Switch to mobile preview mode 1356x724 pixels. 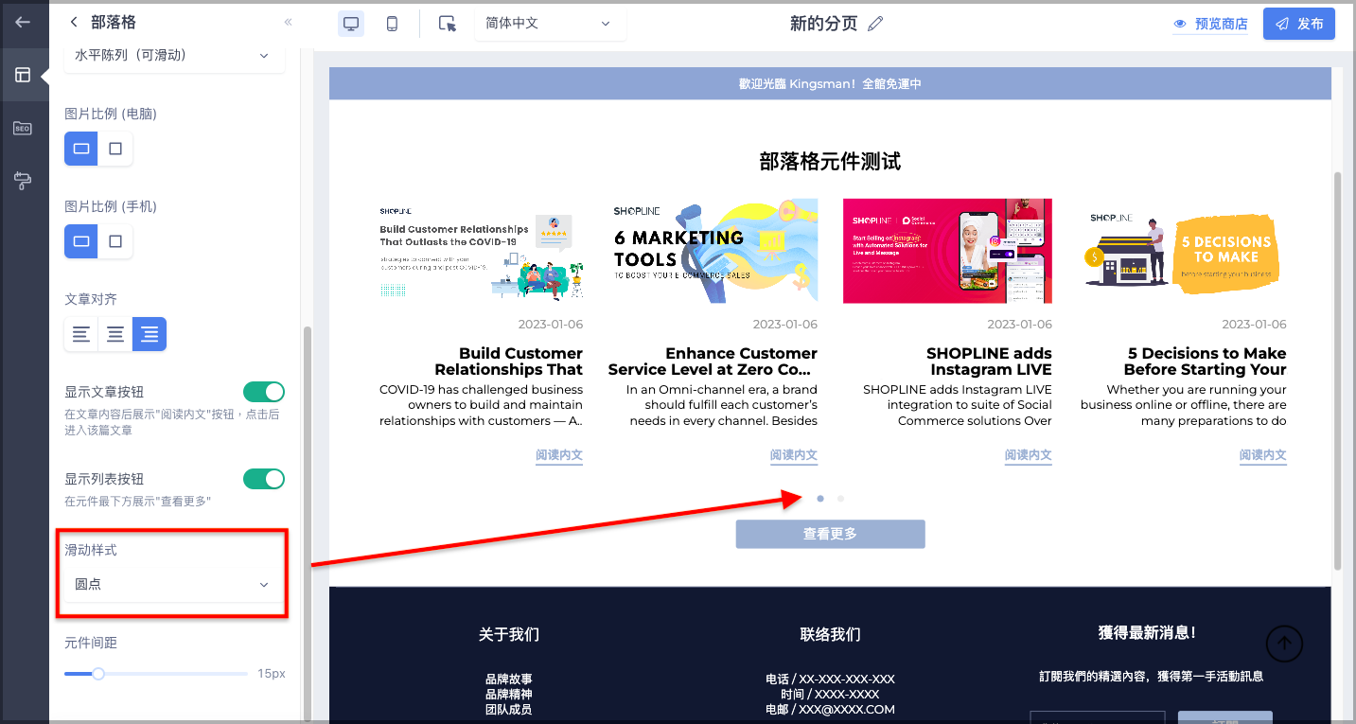[x=392, y=24]
